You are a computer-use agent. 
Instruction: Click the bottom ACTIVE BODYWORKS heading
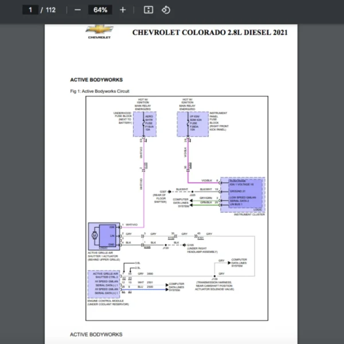96,334
